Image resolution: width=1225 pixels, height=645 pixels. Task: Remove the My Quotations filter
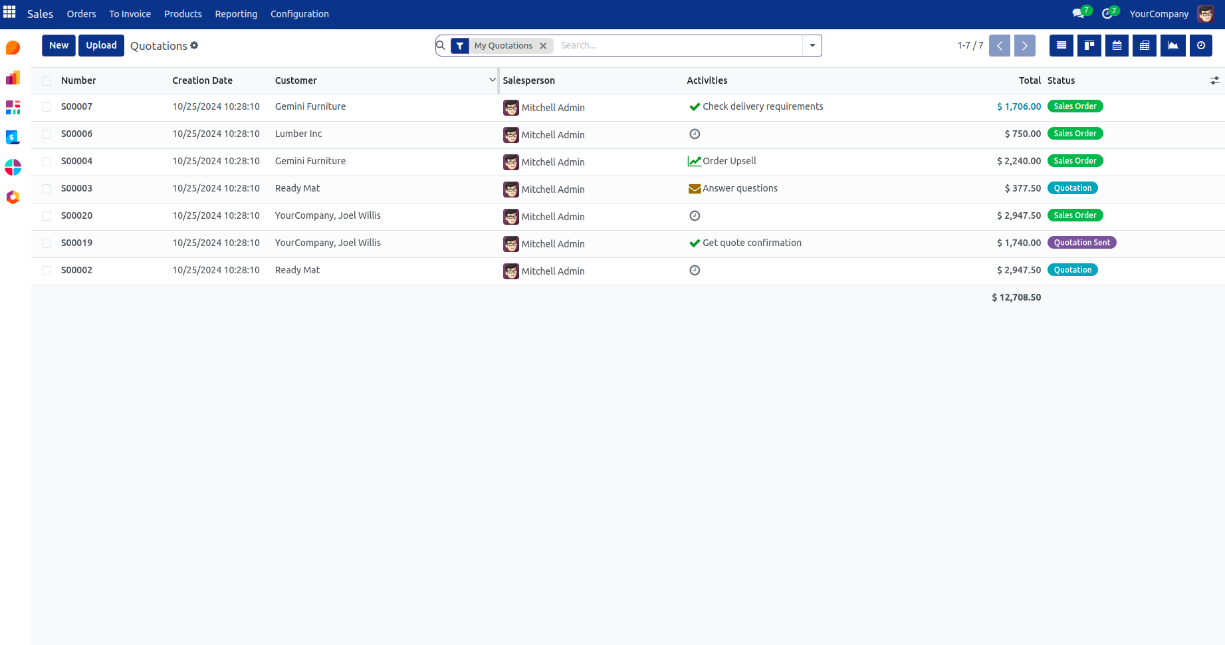543,46
